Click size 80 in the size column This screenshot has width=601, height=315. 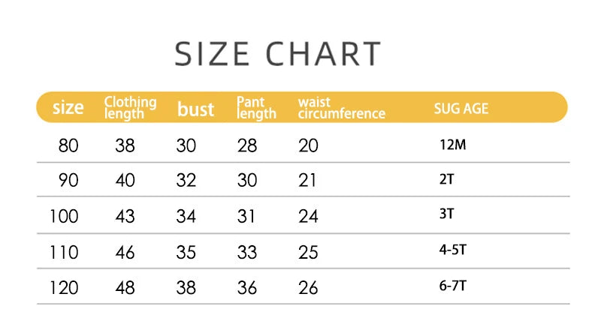click(x=68, y=145)
